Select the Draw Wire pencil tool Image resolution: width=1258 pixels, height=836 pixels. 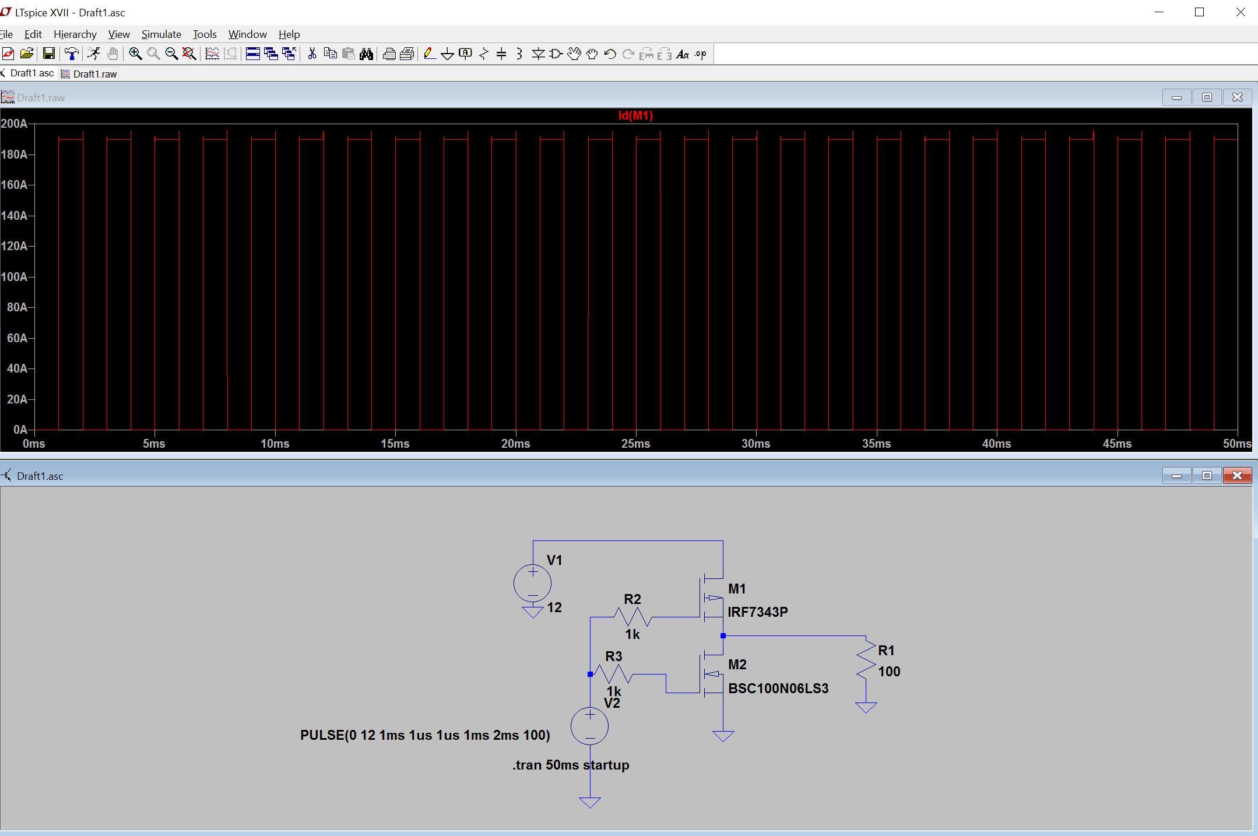tap(430, 54)
